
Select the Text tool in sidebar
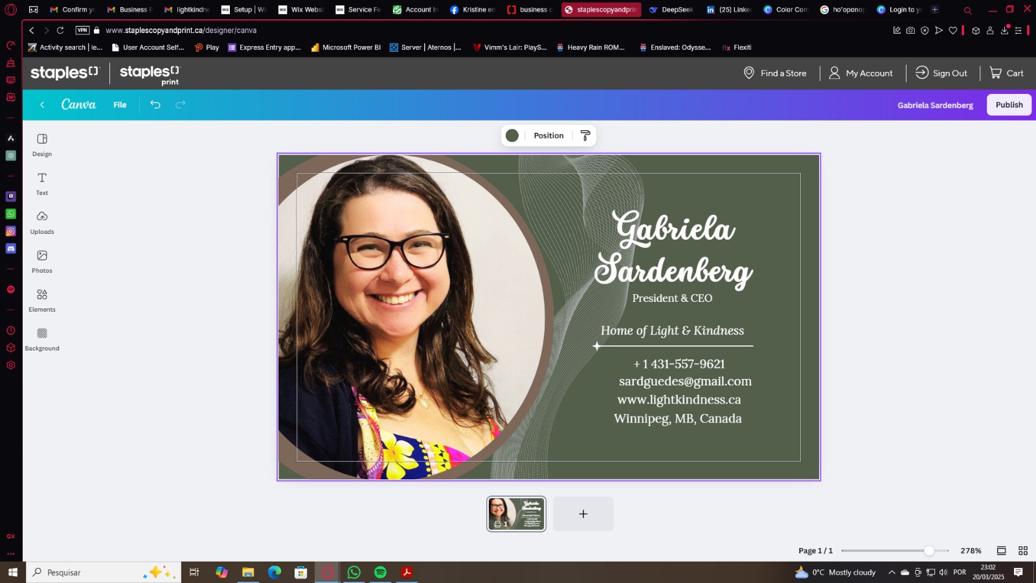[42, 184]
